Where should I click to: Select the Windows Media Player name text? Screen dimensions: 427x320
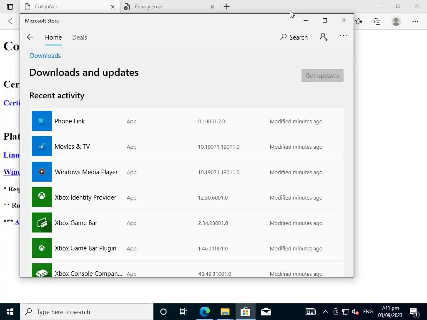(x=86, y=172)
